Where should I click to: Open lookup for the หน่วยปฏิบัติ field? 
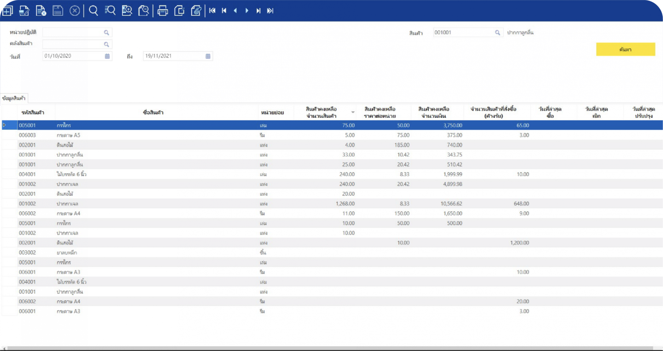coord(106,33)
